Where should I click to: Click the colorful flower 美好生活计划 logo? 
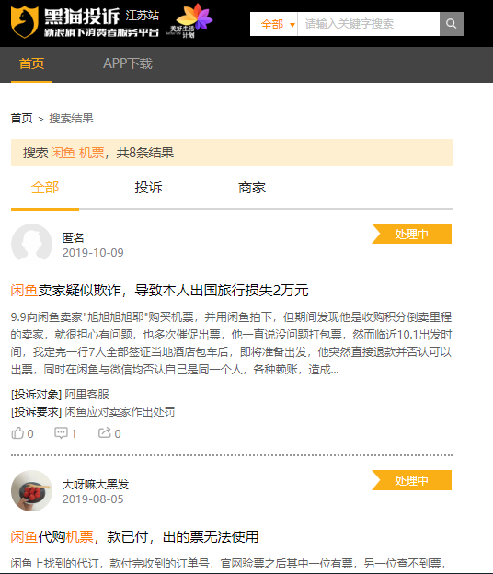pos(190,21)
